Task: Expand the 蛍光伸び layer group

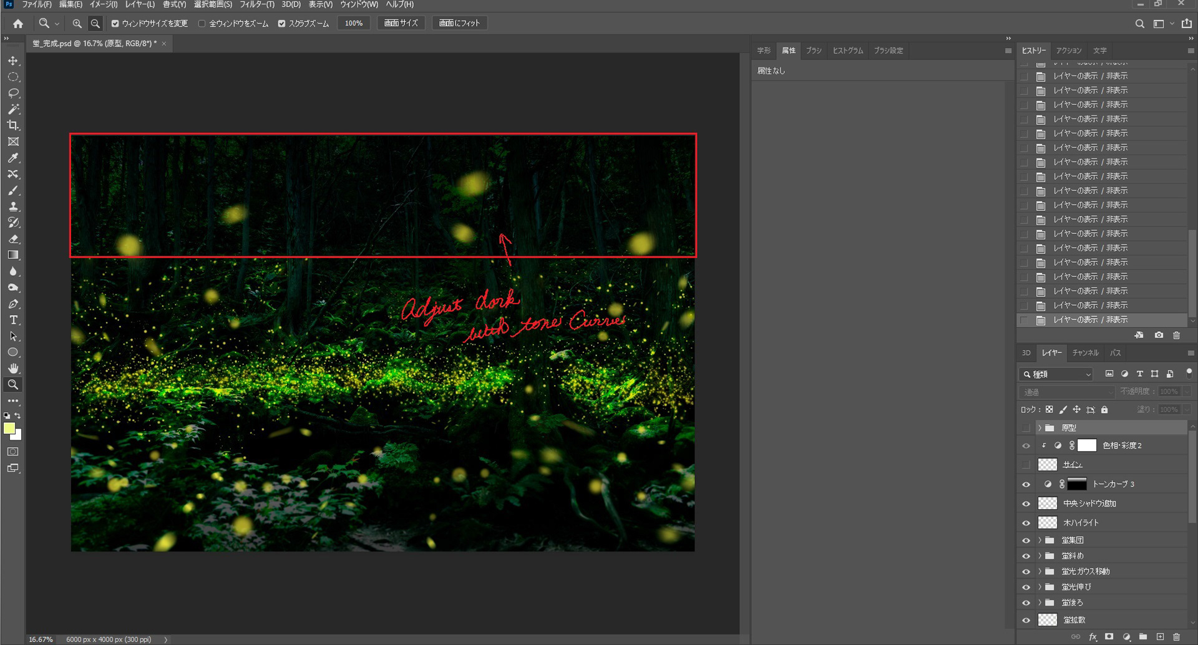Action: (x=1040, y=587)
